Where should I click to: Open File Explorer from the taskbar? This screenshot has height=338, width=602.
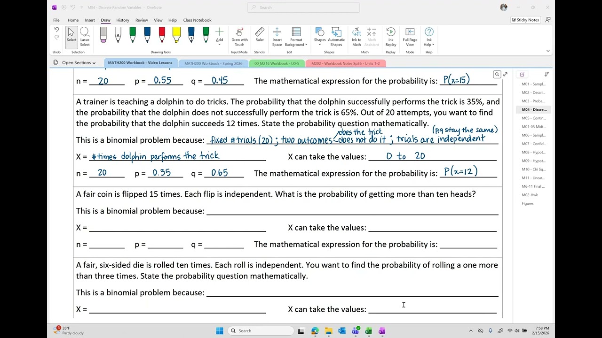(328, 331)
